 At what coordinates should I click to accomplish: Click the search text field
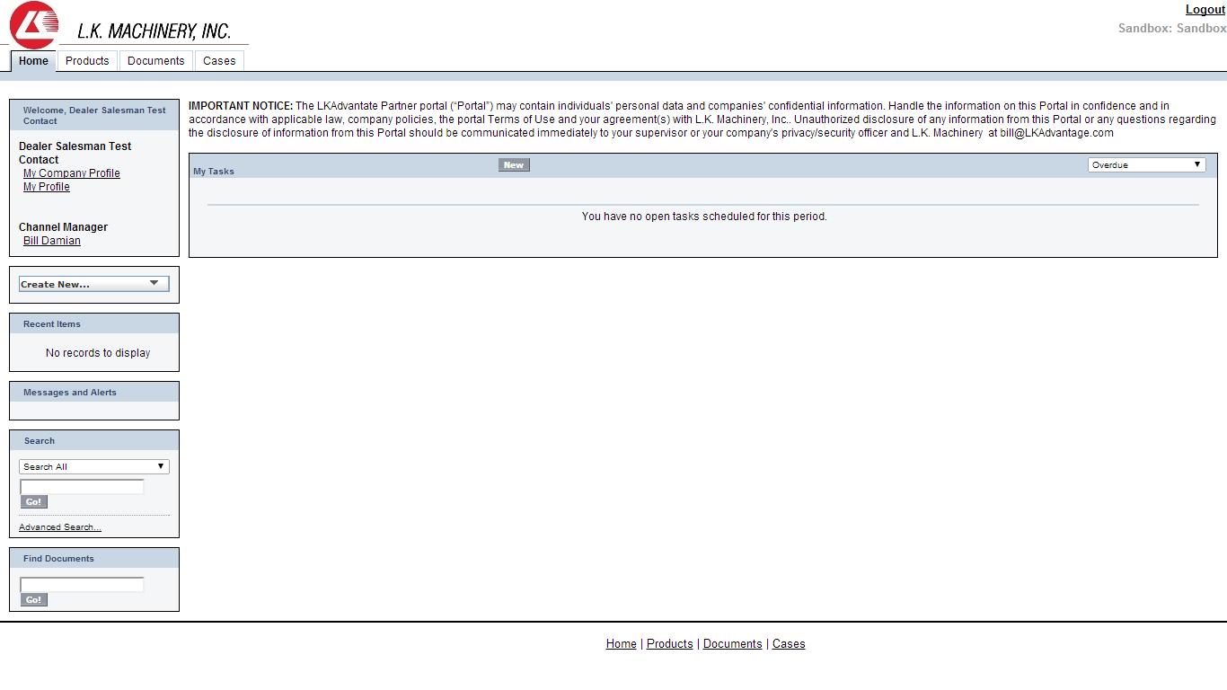82,486
